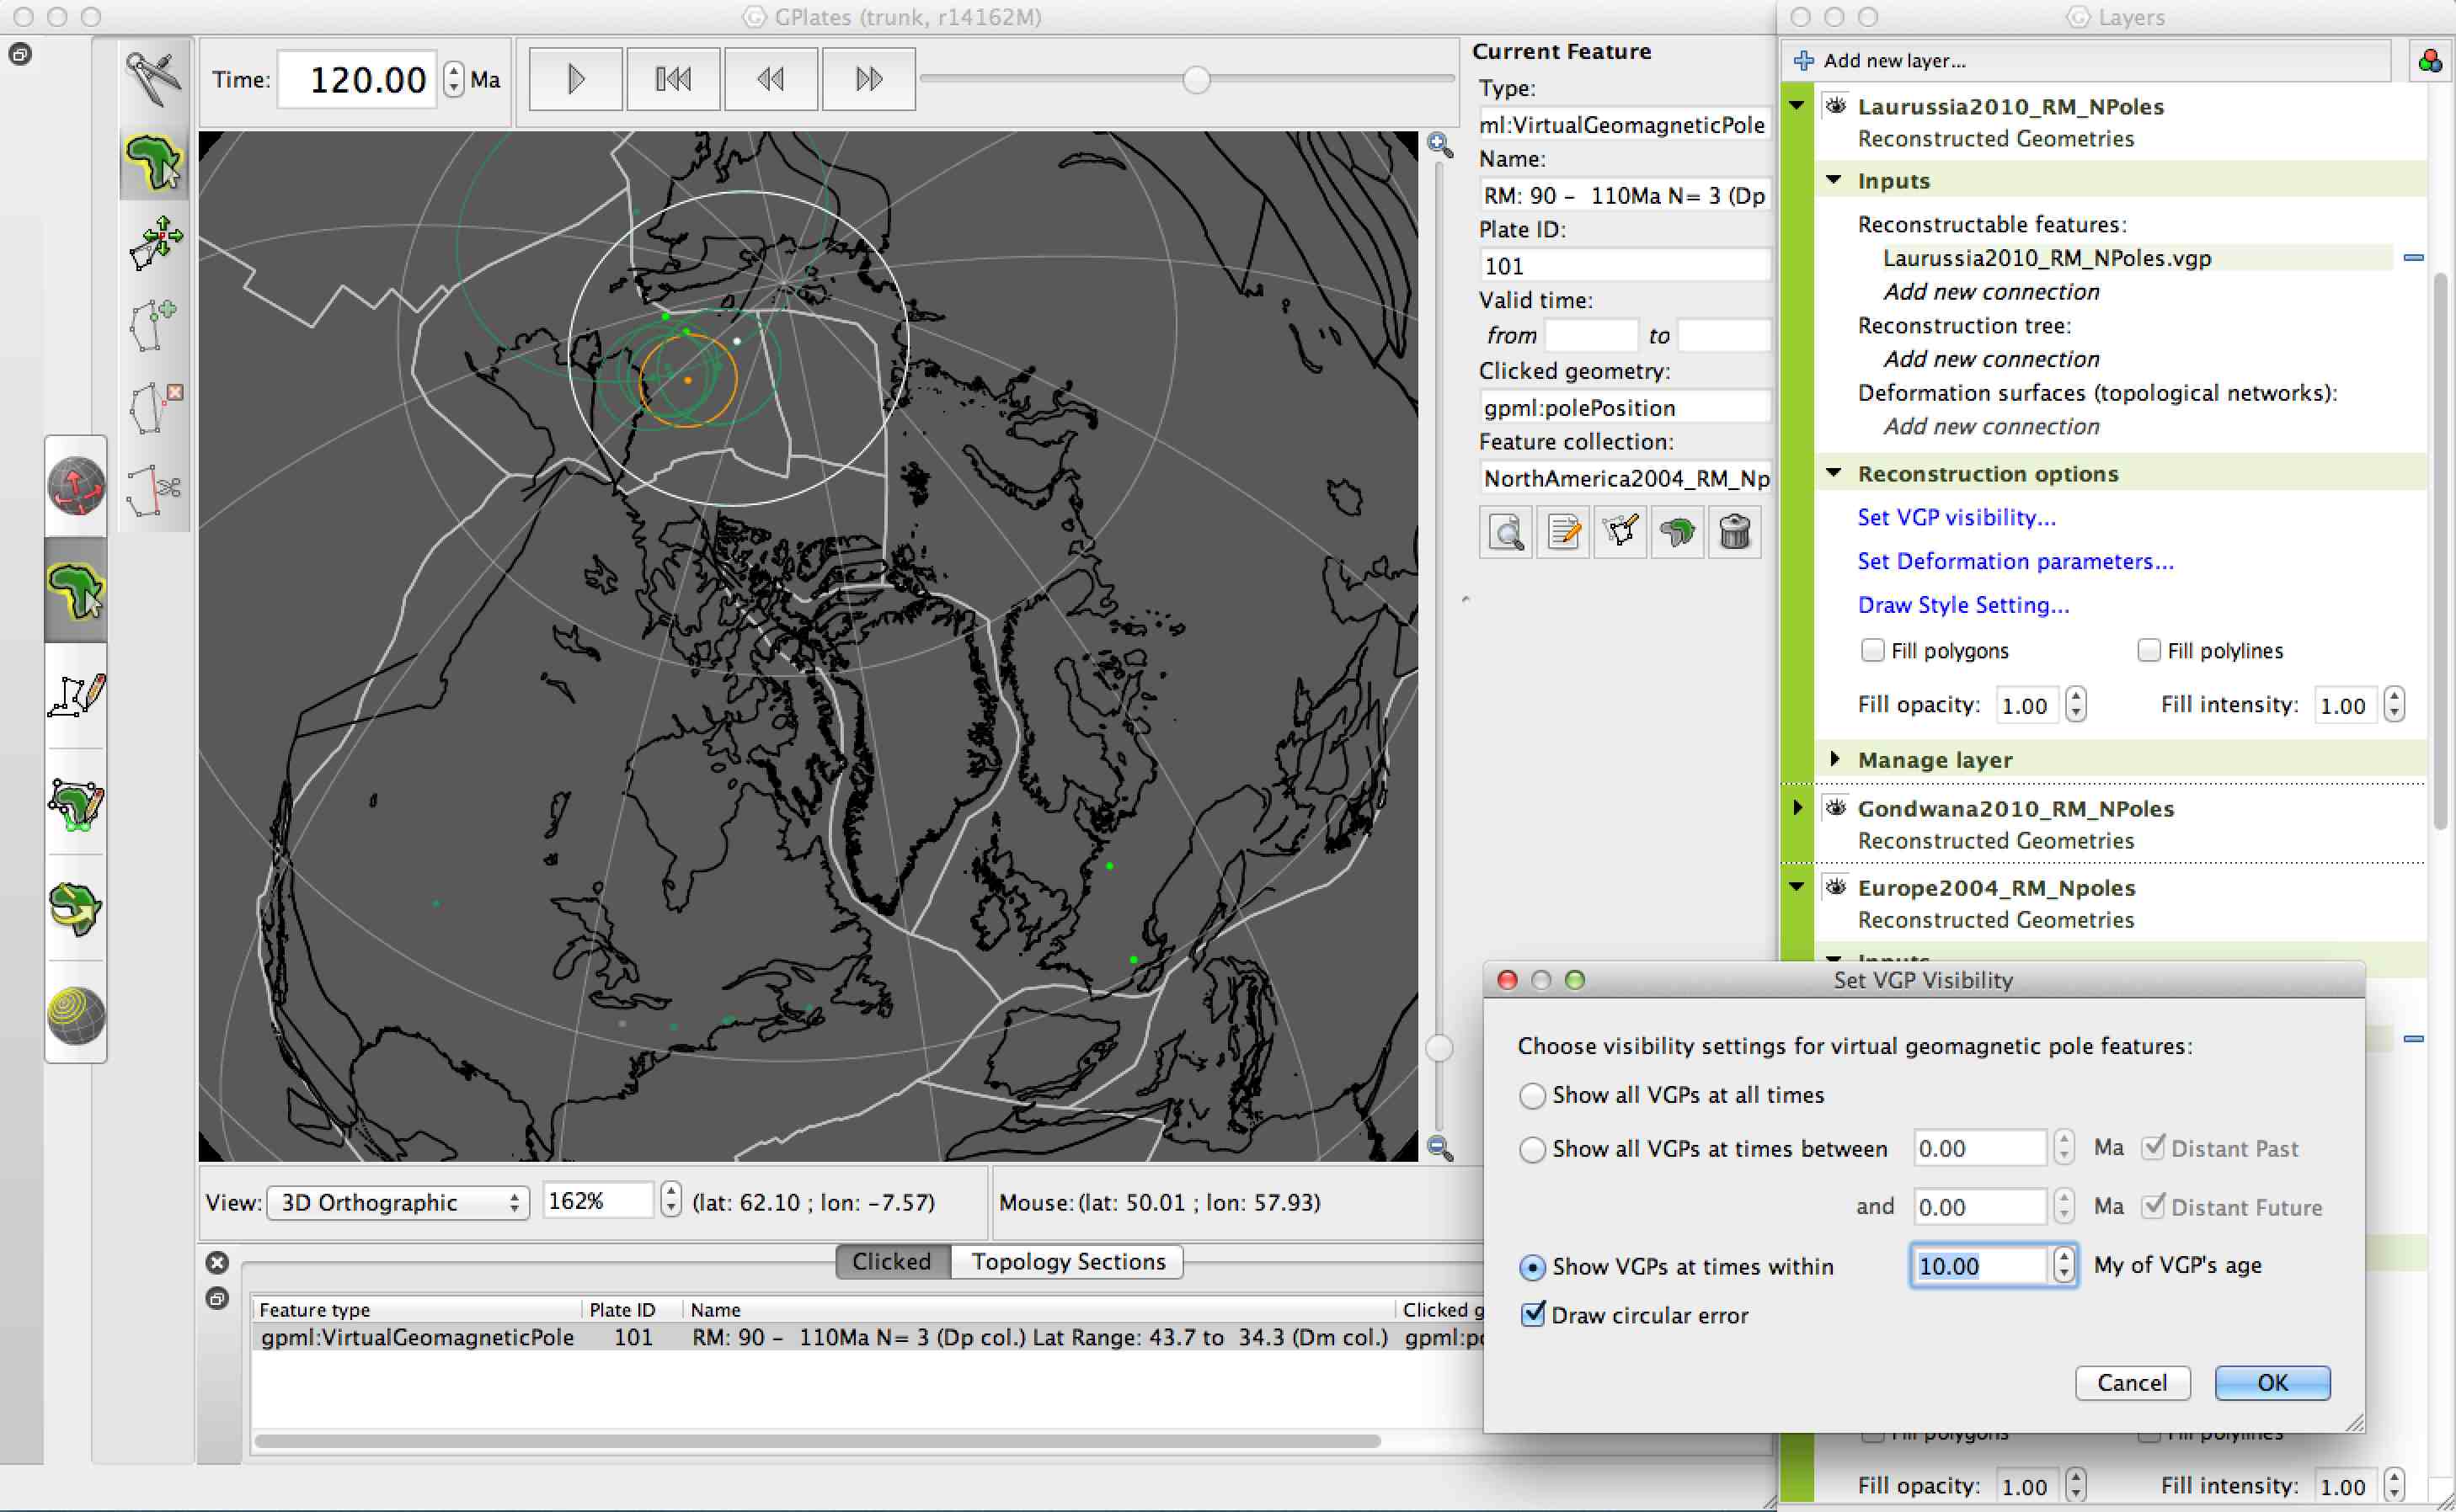The width and height of the screenshot is (2456, 1512).
Task: Close the Clicked feature table panel
Action: pyautogui.click(x=217, y=1263)
